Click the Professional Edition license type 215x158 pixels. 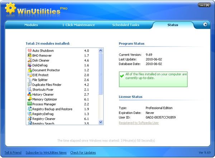pos(159,108)
